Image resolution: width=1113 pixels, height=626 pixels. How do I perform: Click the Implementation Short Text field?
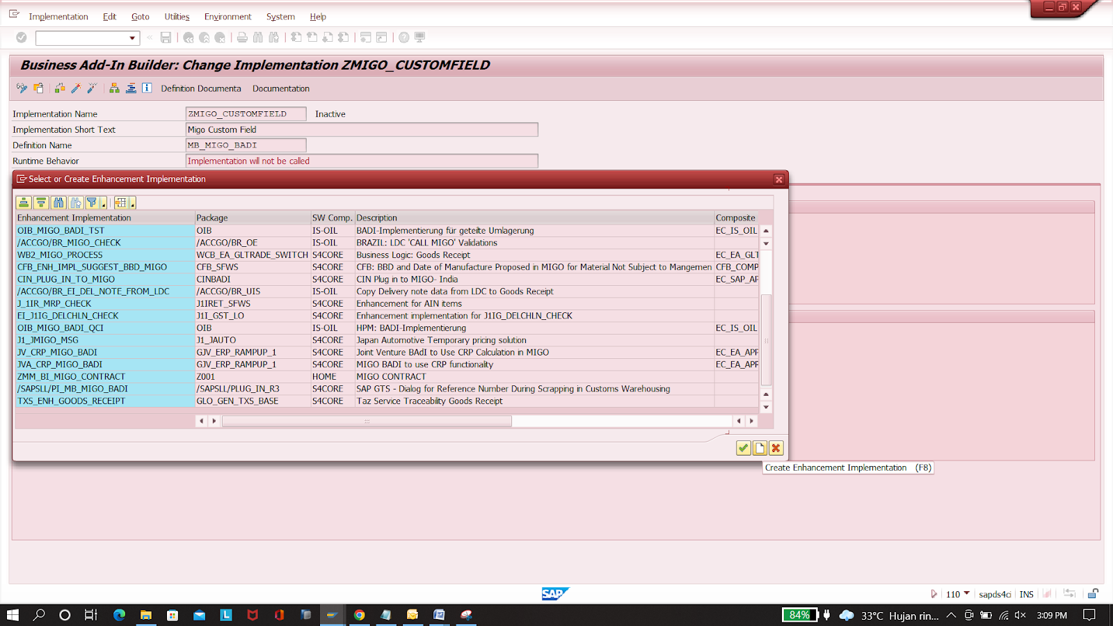pos(362,129)
